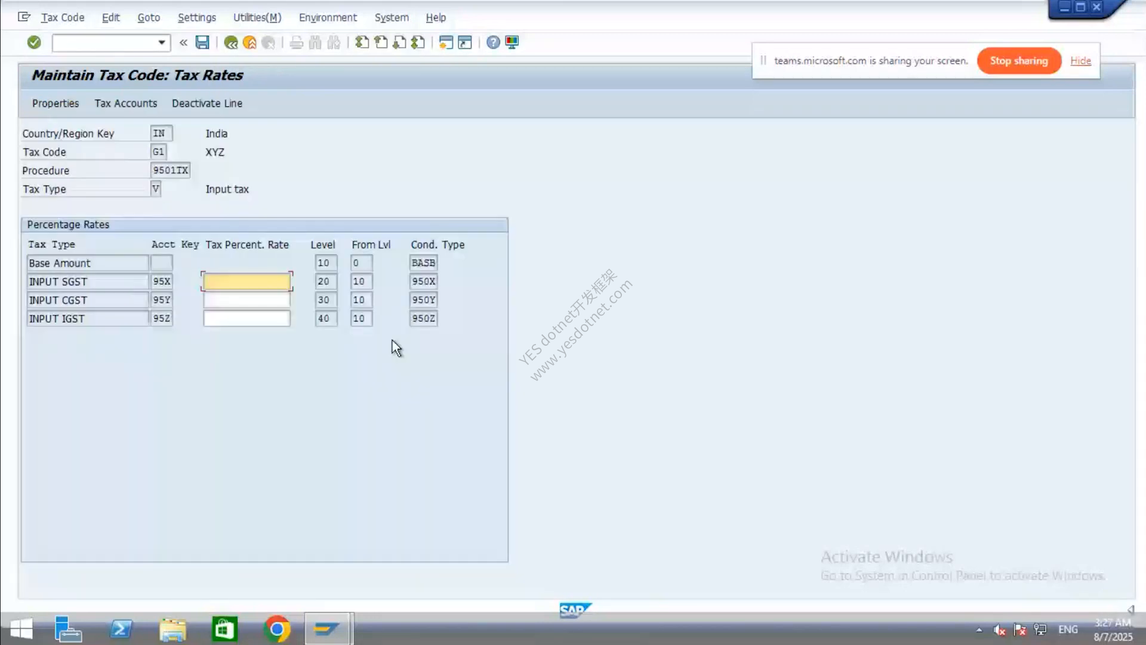
Task: Open the Store app from the taskbar
Action: coord(225,629)
